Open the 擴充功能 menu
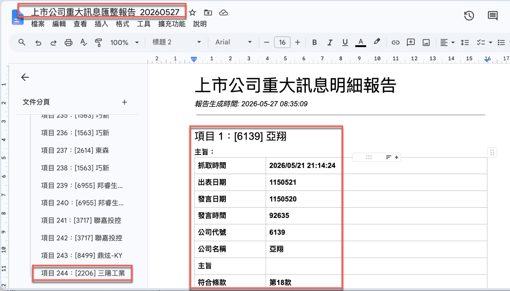This screenshot has height=291, width=510. 172,24
